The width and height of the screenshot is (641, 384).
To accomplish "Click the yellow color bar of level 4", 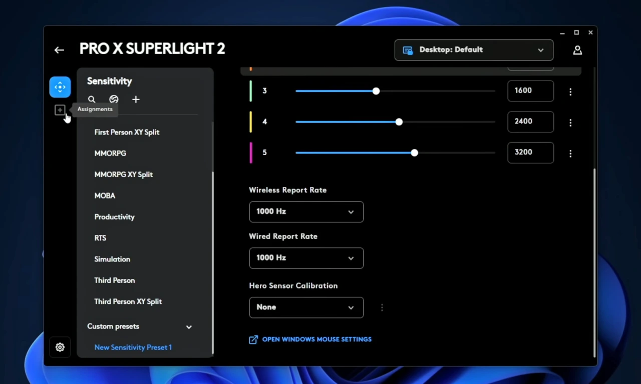I will [x=250, y=122].
